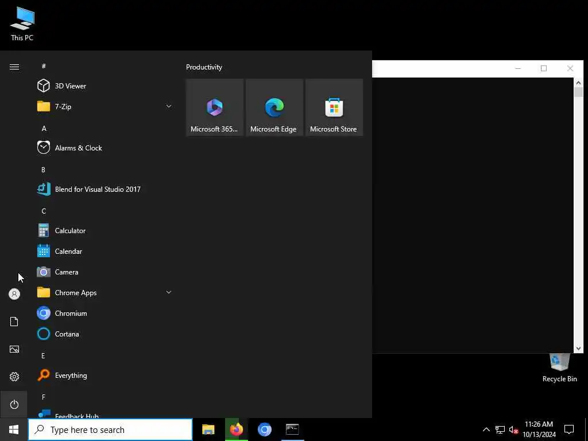588x441 pixels.
Task: Click the 'B' letter group header
Action: point(43,169)
